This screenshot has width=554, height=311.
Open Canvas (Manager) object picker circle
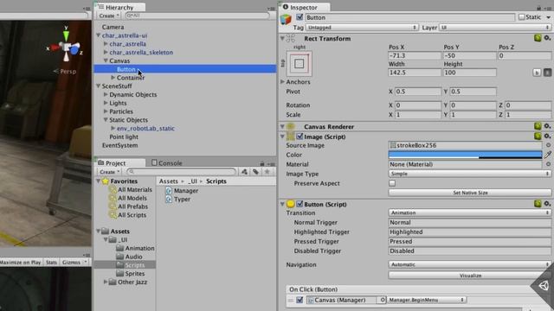click(383, 300)
